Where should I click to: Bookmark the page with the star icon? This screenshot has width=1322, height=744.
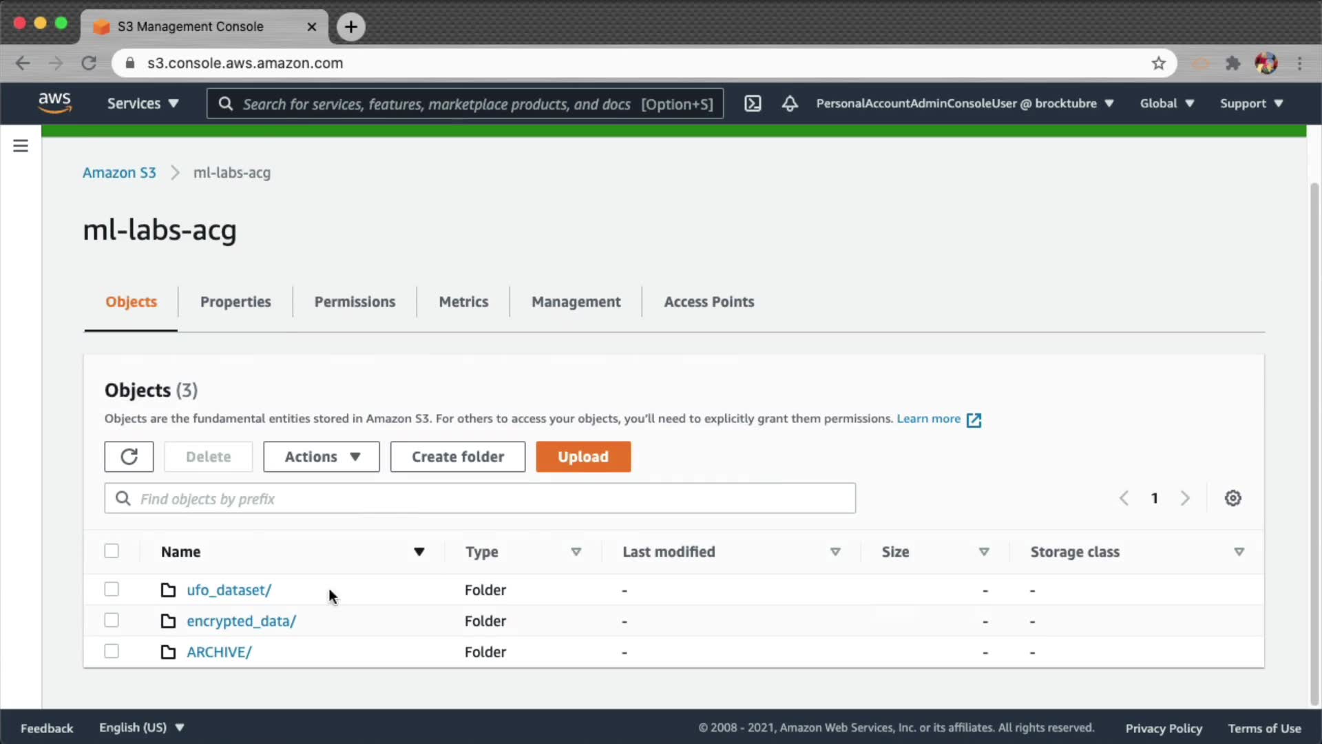click(x=1159, y=63)
